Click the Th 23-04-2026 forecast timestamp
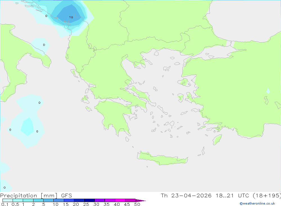Image resolution: width=281 pixels, height=206 pixels. point(221,195)
